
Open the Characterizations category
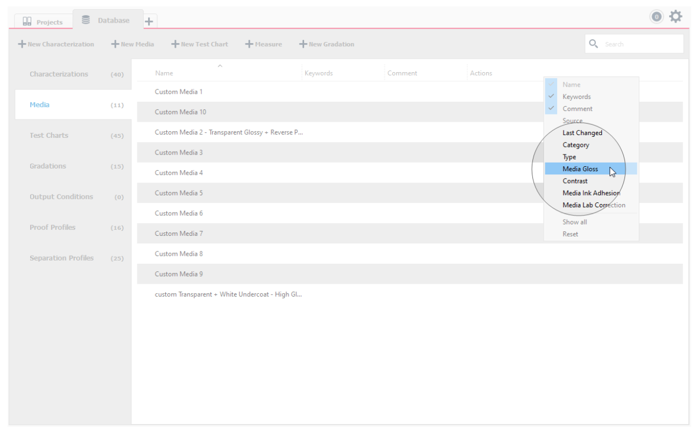coord(59,74)
